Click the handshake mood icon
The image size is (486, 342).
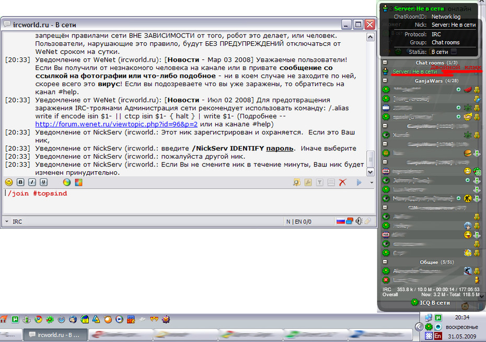coord(468,117)
